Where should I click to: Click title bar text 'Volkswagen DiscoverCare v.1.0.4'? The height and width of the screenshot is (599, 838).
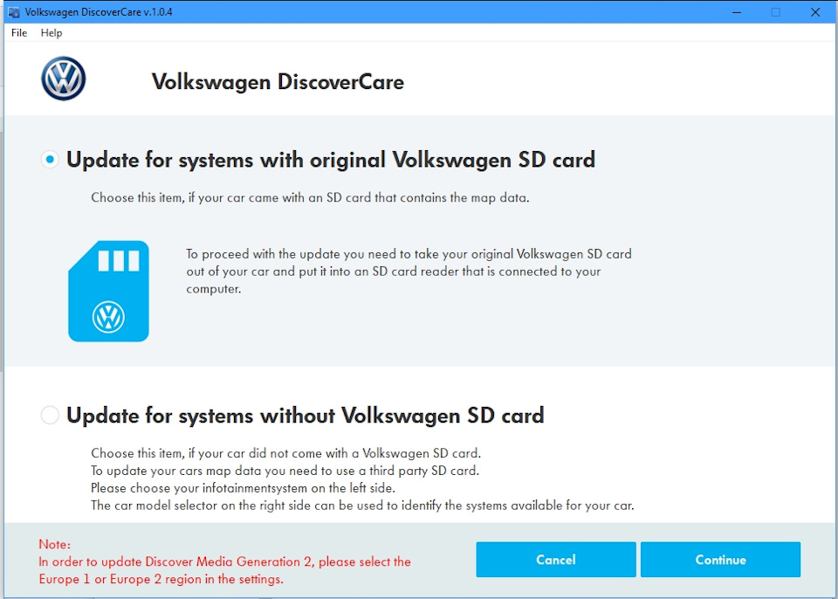coord(99,11)
